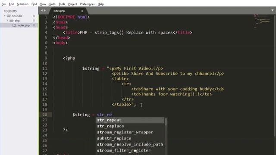Click the php folder icon

tap(12, 21)
